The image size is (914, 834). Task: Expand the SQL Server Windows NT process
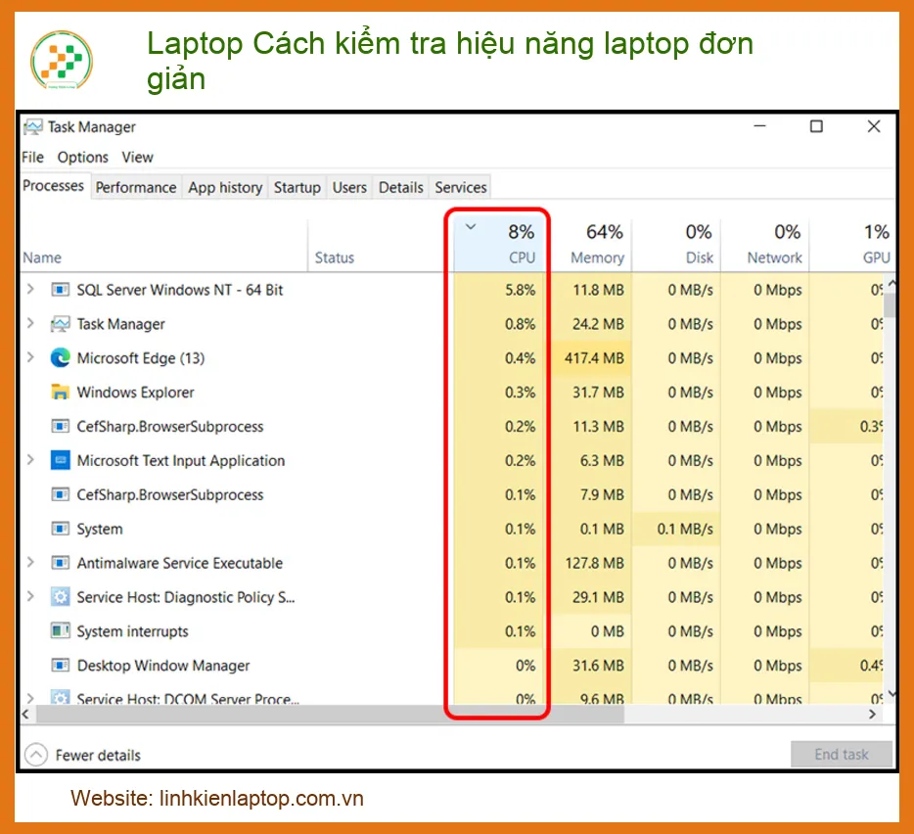tap(31, 289)
